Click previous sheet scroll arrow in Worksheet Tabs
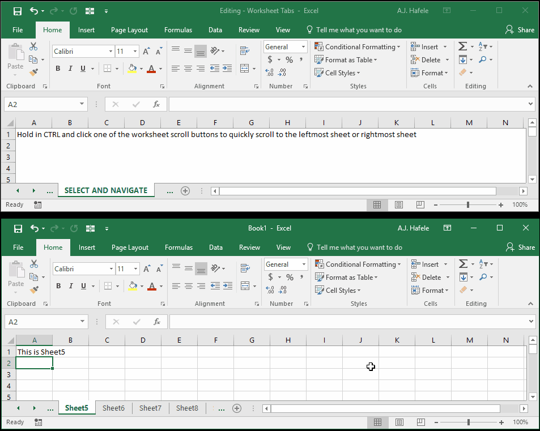 (x=18, y=191)
